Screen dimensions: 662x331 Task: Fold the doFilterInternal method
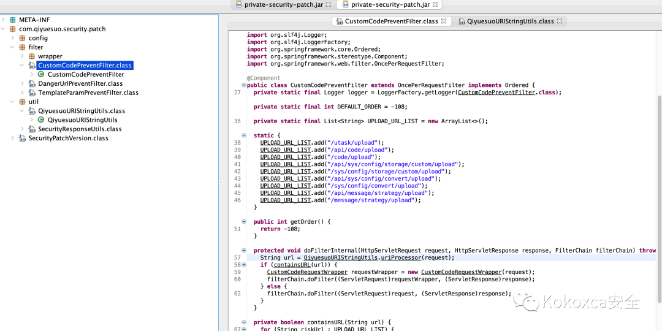tap(243, 250)
